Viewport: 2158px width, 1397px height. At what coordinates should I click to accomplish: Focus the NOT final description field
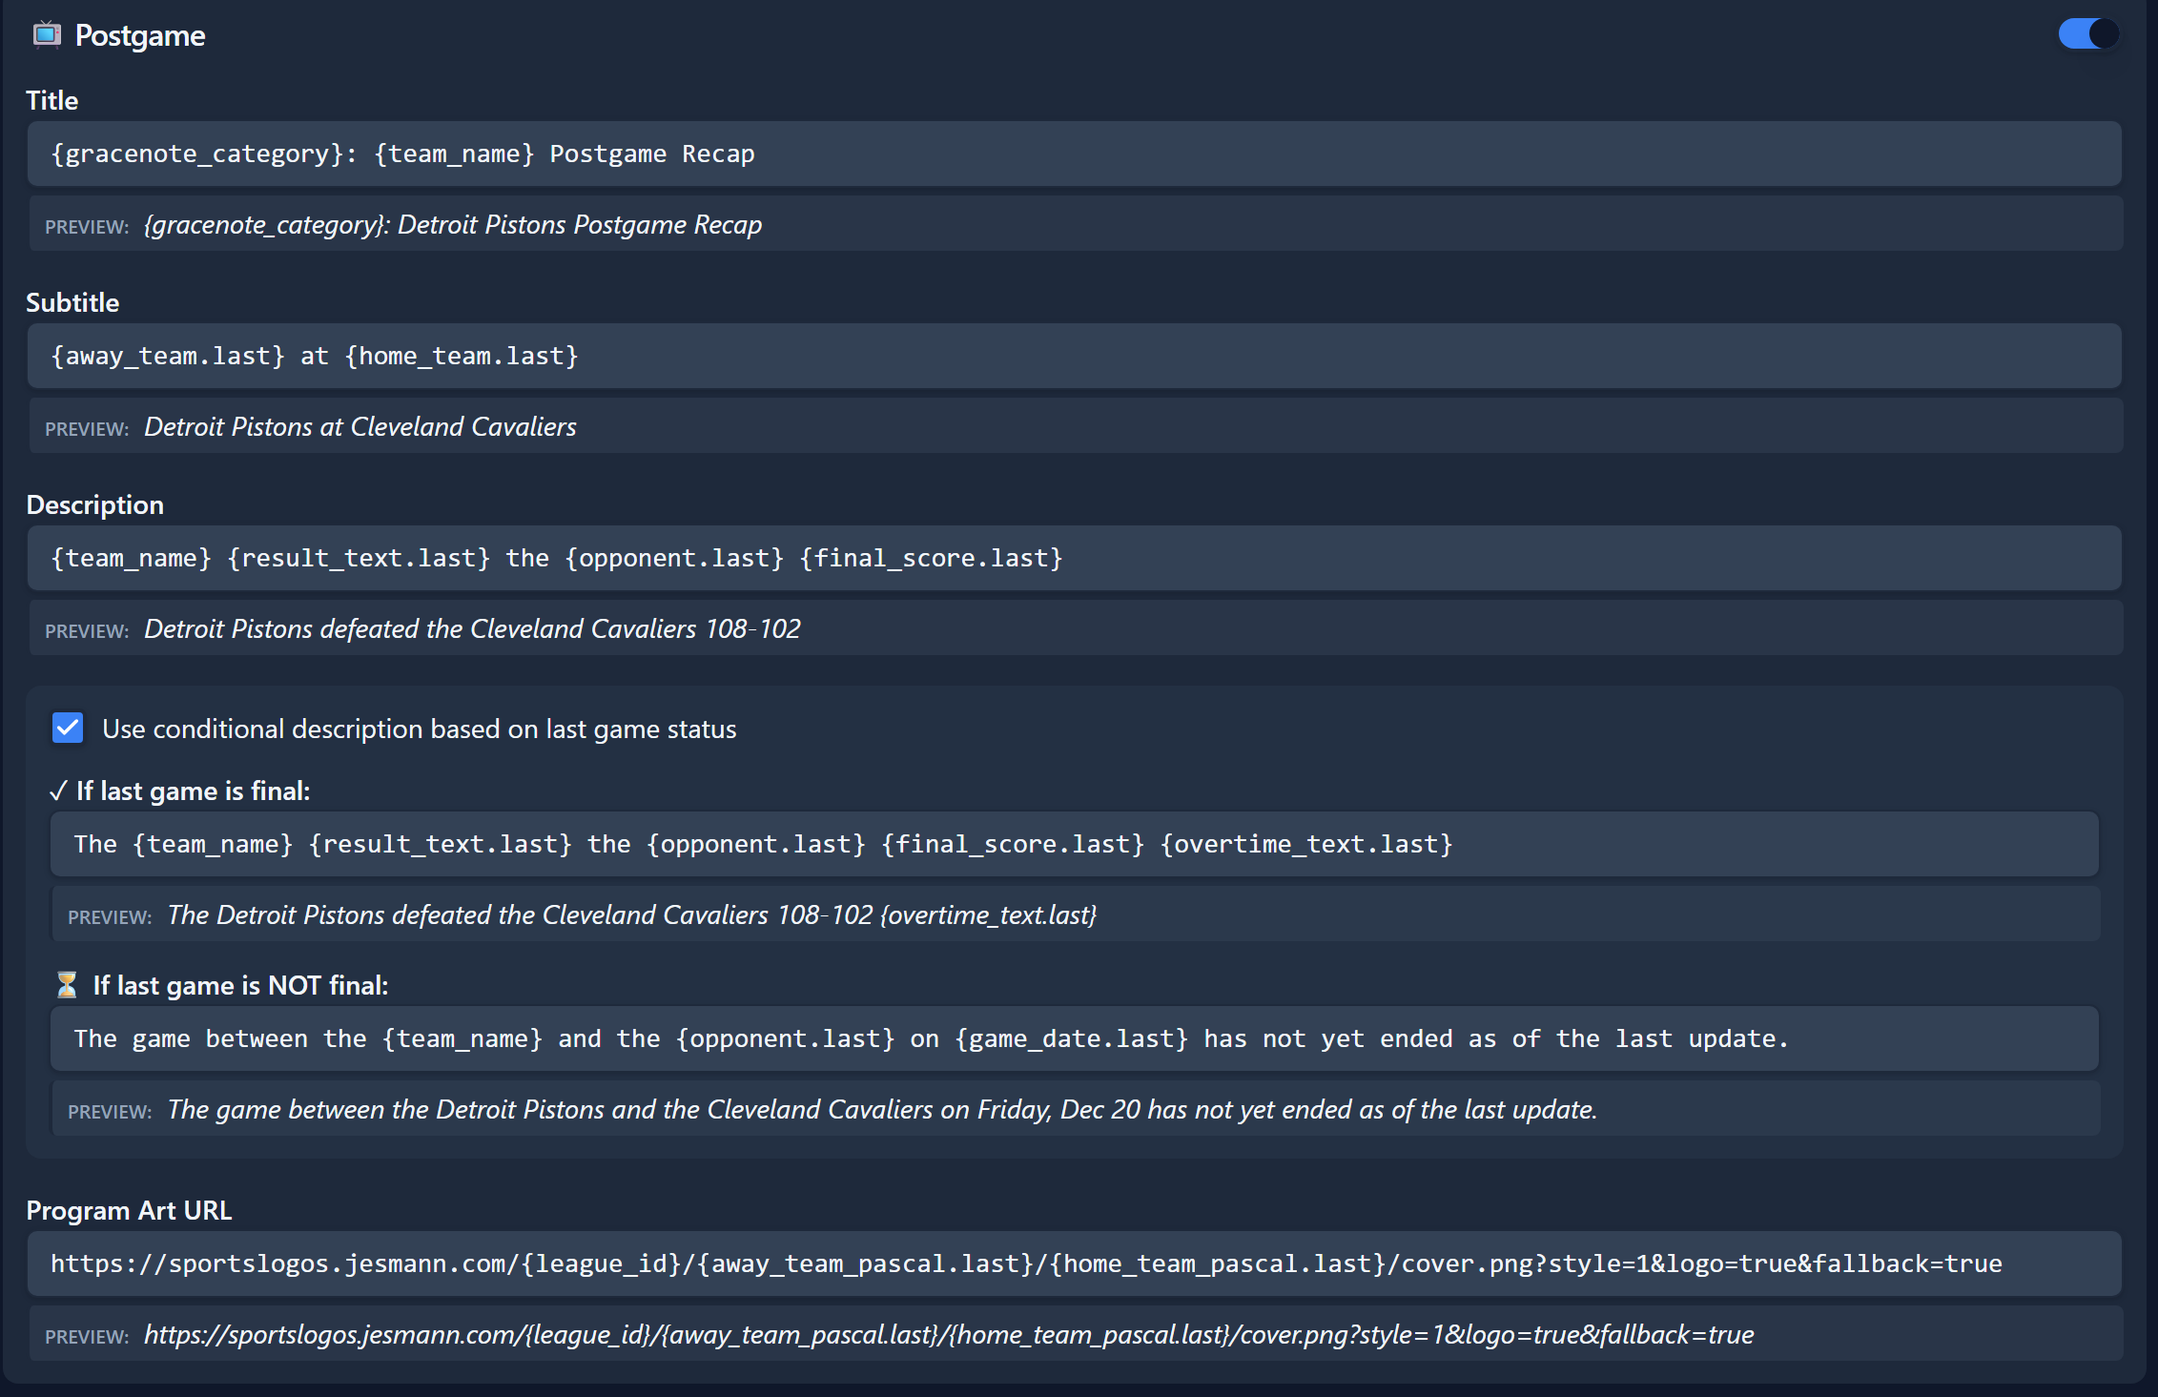1074,1038
